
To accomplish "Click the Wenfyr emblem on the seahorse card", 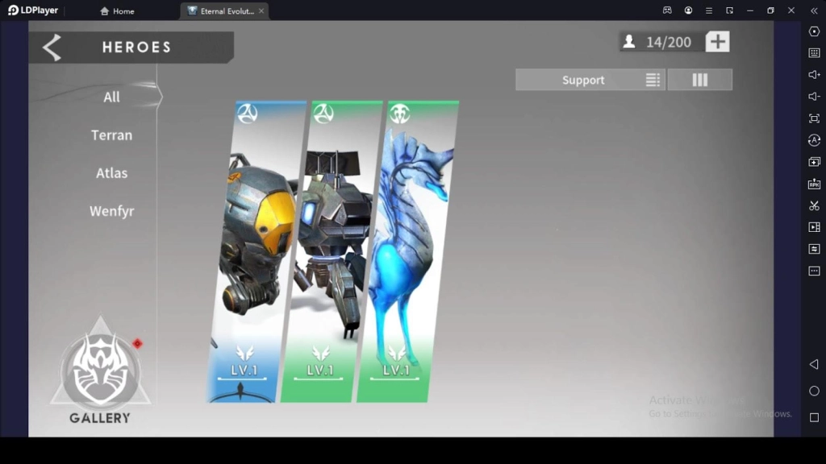I will (x=399, y=114).
